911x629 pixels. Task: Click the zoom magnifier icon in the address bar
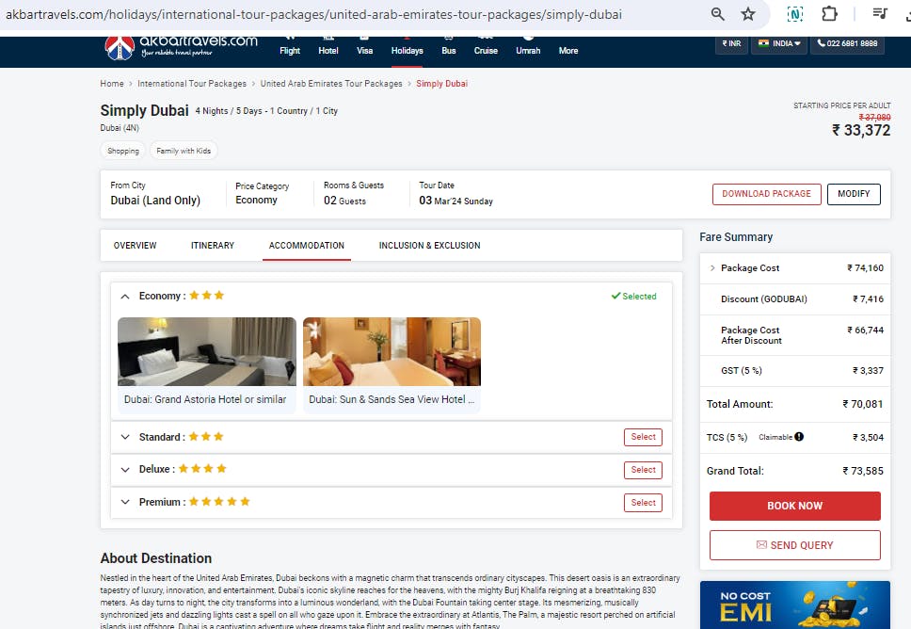(717, 14)
